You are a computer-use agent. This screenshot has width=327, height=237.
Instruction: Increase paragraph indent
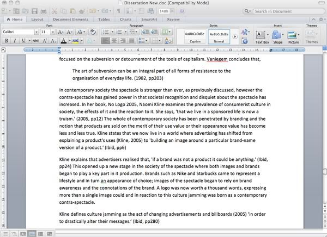(x=154, y=32)
